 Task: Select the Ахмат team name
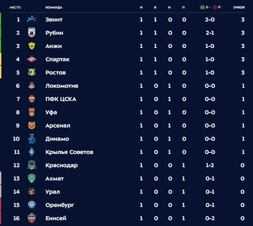pos(54,179)
